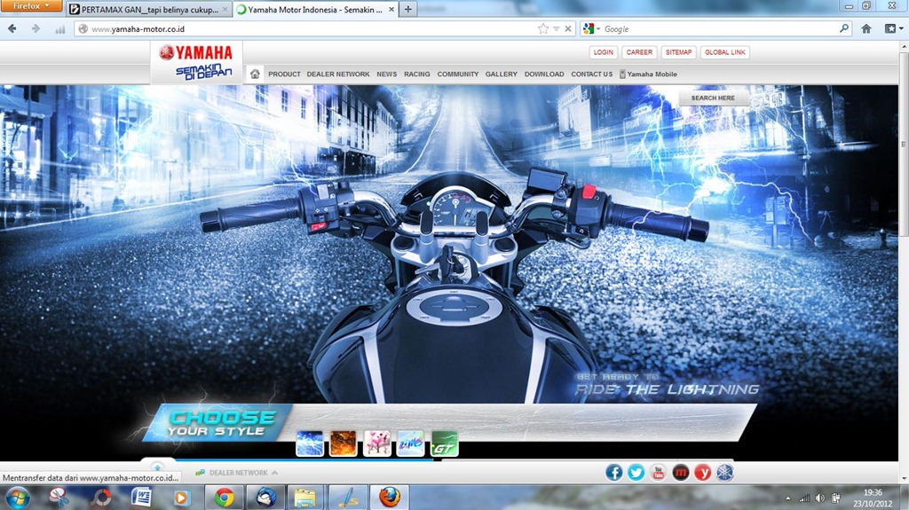This screenshot has width=909, height=510.
Task: Click the YouTube social icon
Action: point(658,473)
